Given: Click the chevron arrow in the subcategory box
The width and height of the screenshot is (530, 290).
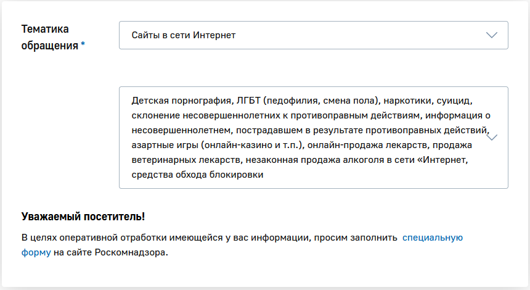Looking at the screenshot, I should click(492, 138).
